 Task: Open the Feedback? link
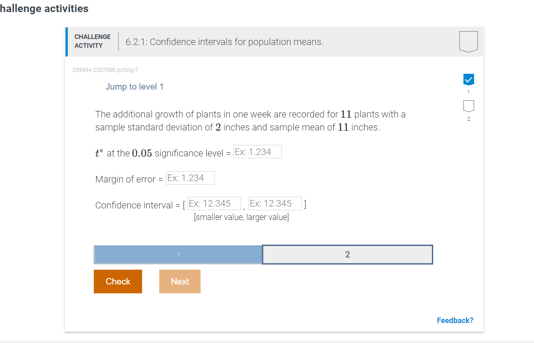[x=455, y=320]
